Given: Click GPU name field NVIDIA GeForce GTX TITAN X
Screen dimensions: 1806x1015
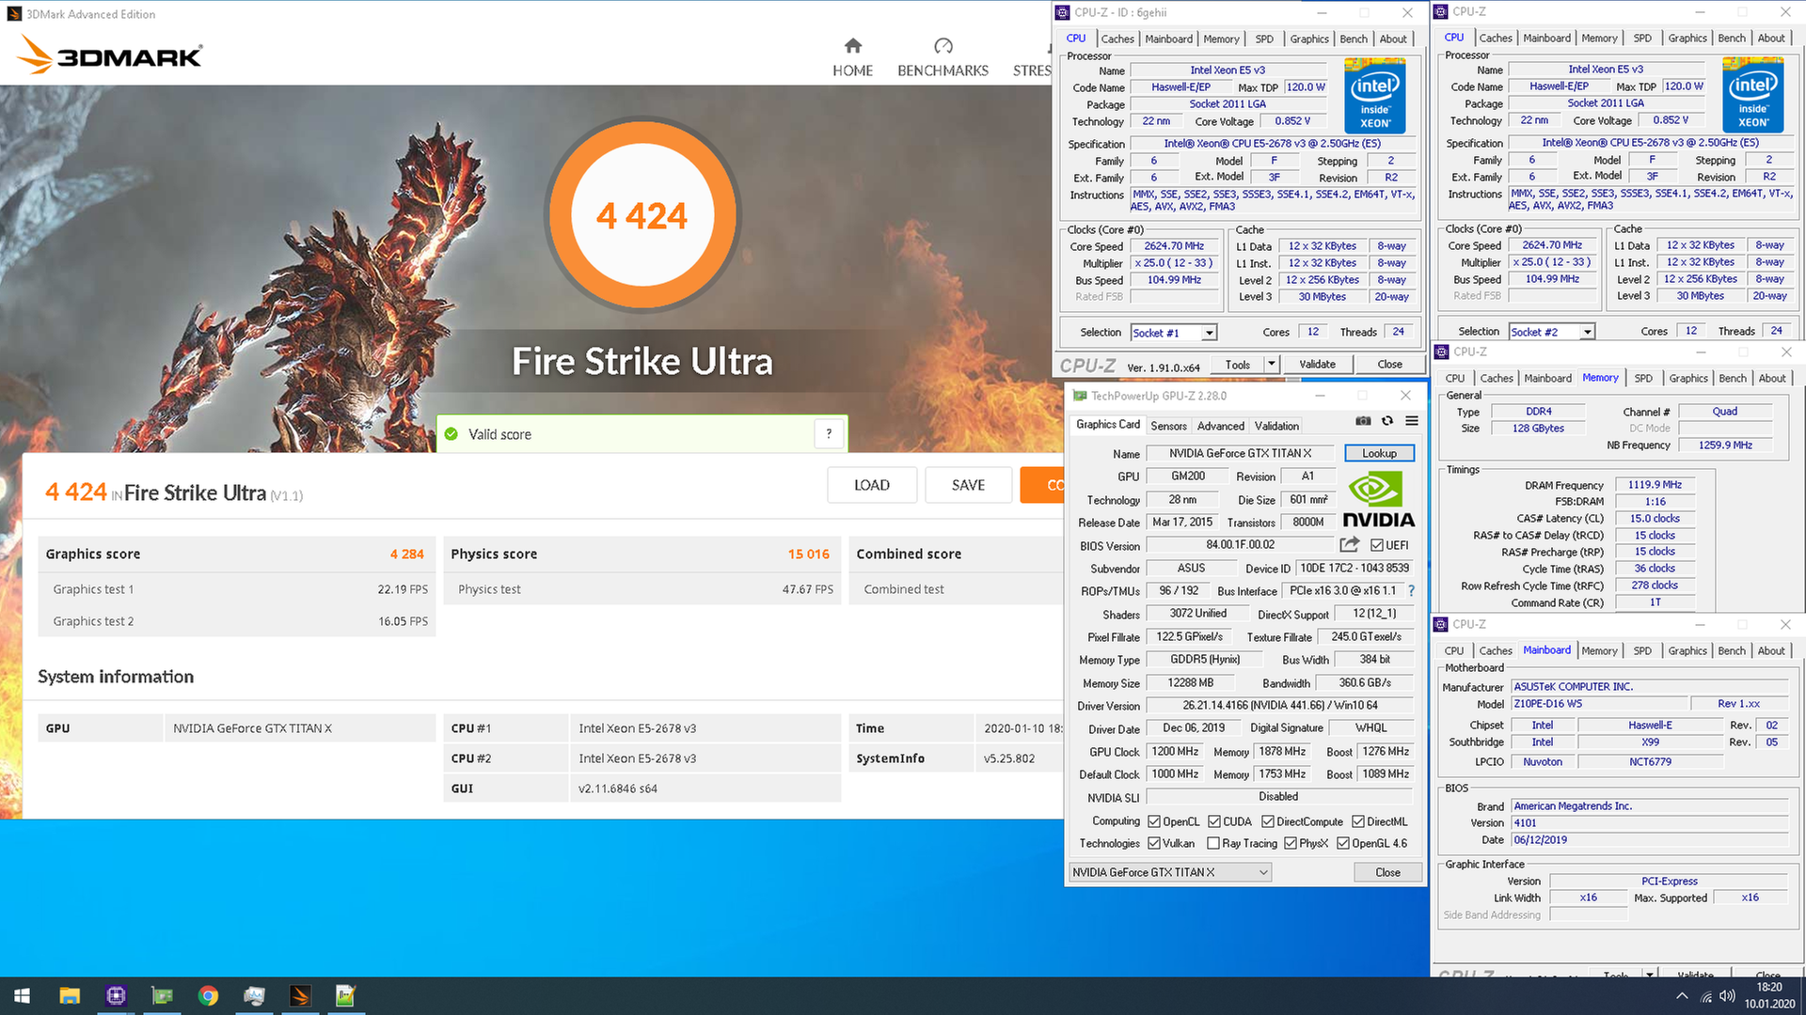Looking at the screenshot, I should click(1240, 453).
